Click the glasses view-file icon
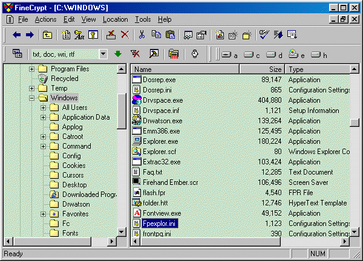This screenshot has width=363, height=261. tap(188, 35)
